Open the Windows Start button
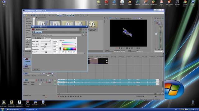The image size is (199, 111). point(2,109)
